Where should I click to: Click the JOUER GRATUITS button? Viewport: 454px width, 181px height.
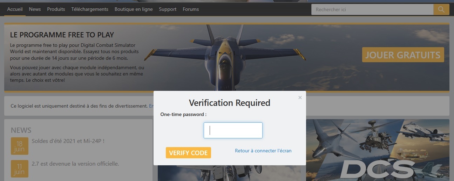tap(403, 55)
